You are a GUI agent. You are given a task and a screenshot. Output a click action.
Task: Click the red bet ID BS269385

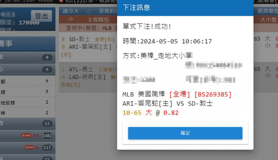click(213, 94)
